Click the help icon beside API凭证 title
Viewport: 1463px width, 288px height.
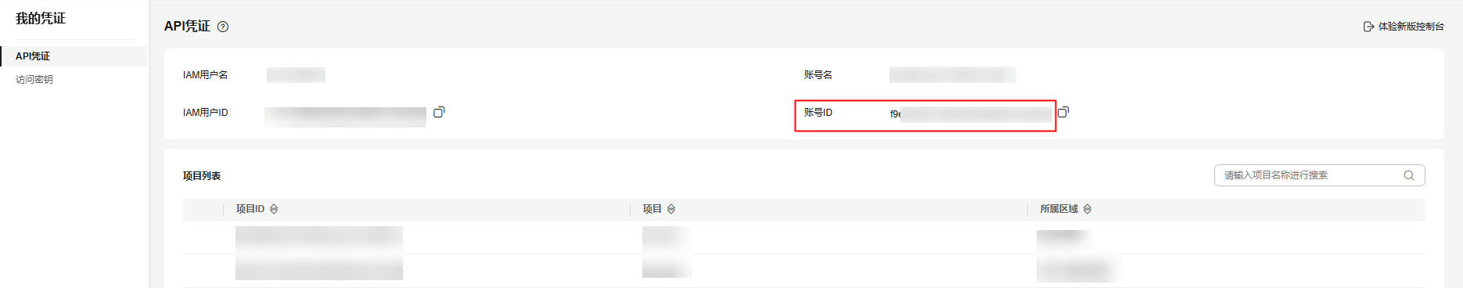tap(223, 27)
